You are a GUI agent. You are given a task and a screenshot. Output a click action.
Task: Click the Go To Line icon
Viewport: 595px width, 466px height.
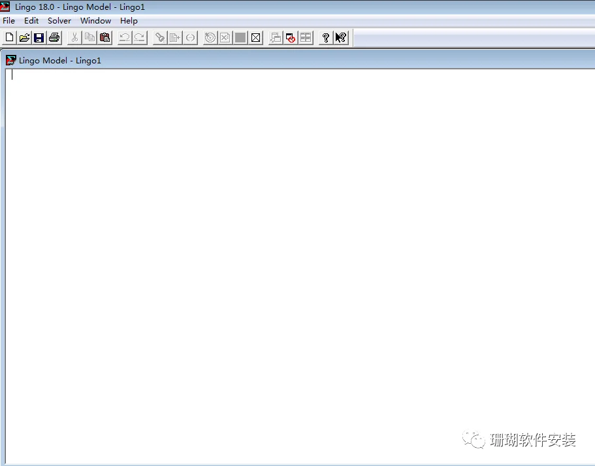pyautogui.click(x=175, y=38)
